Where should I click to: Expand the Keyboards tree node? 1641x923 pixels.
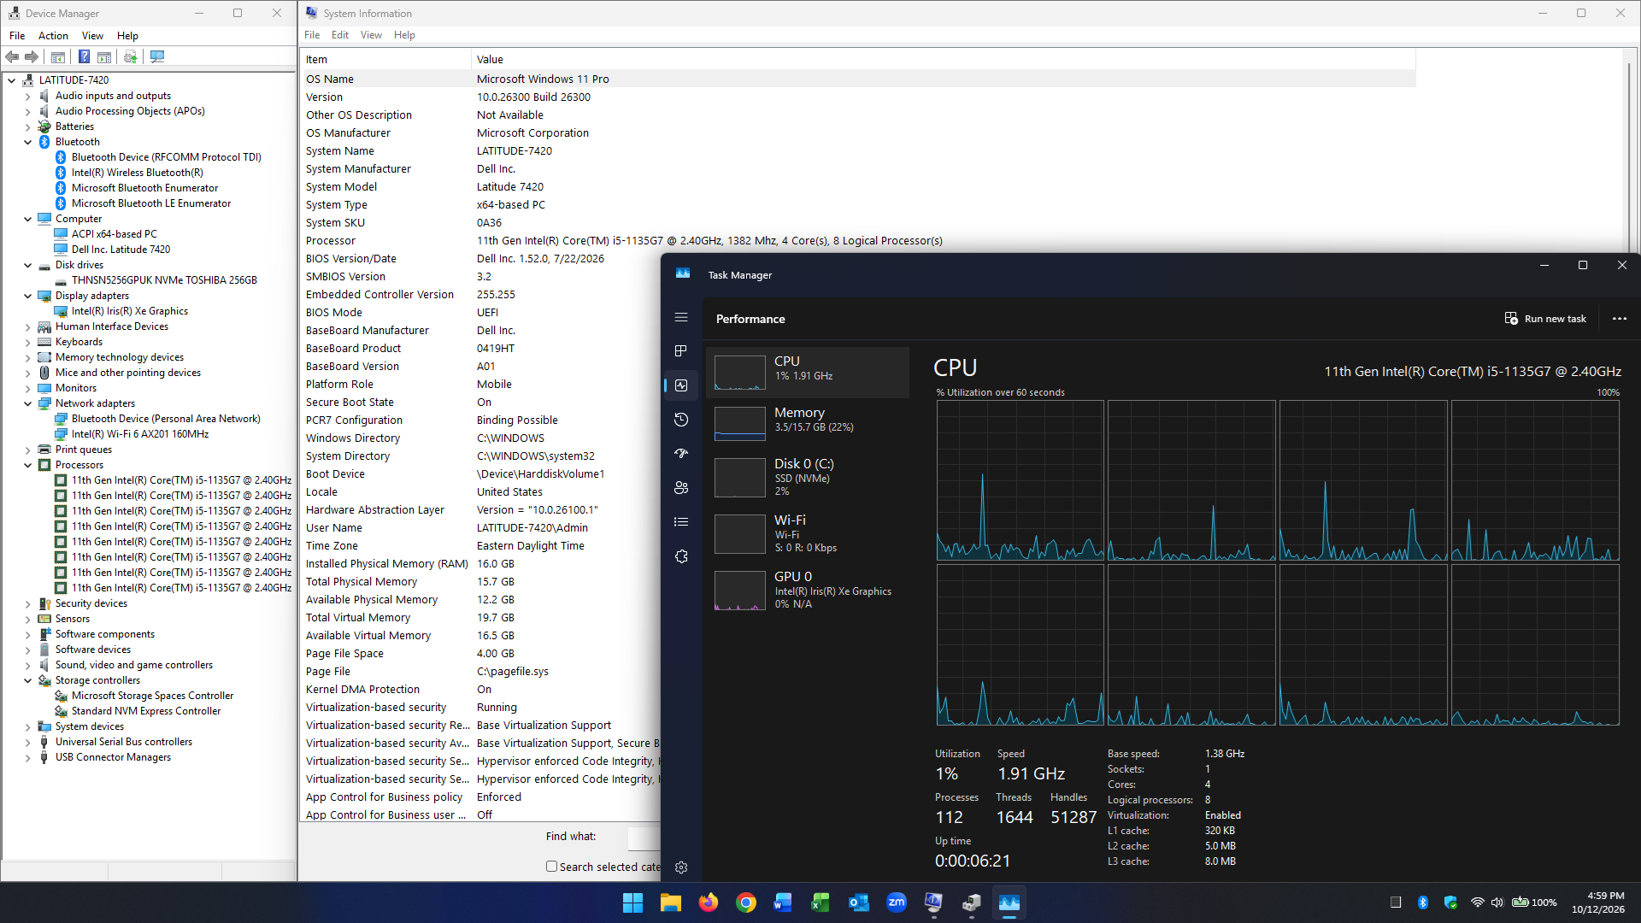click(x=28, y=342)
